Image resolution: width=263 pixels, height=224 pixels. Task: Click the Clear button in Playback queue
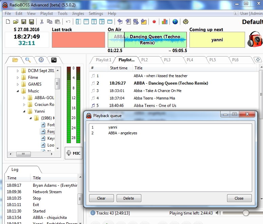click(101, 198)
